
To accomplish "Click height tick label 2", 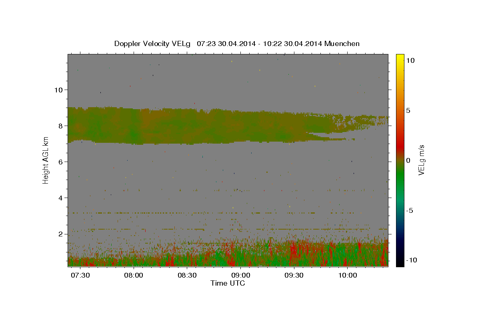I will (61, 234).
